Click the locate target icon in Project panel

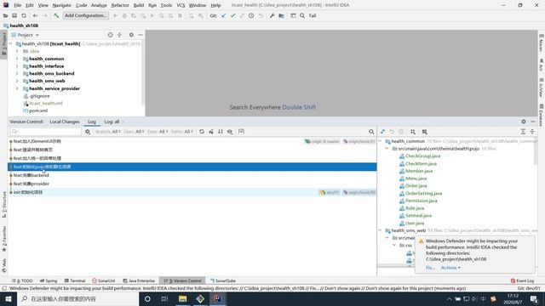pyautogui.click(x=110, y=35)
